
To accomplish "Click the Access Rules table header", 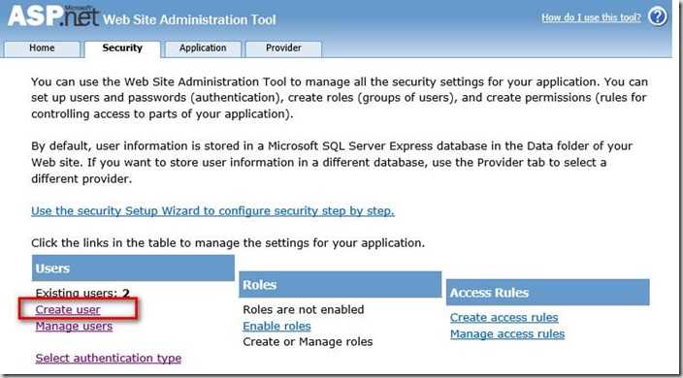I will (x=548, y=293).
